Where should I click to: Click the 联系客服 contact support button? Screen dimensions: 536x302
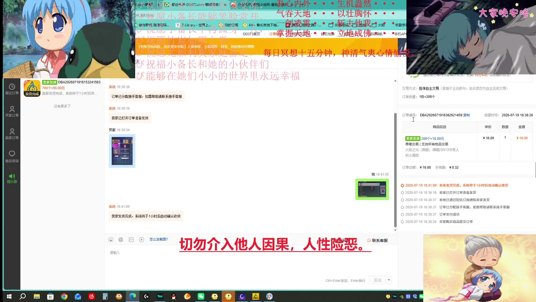pyautogui.click(x=377, y=240)
